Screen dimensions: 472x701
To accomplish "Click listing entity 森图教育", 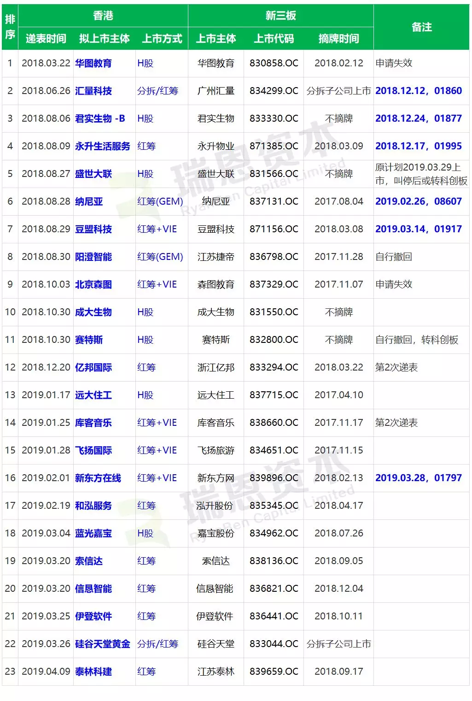I will coord(216,284).
